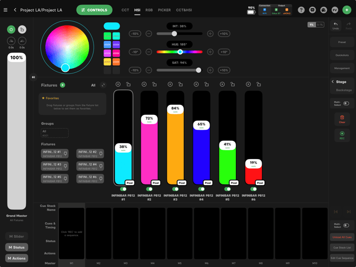The height and width of the screenshot is (267, 356).
Task: Click the green CONTROLS button
Action: pyautogui.click(x=94, y=10)
